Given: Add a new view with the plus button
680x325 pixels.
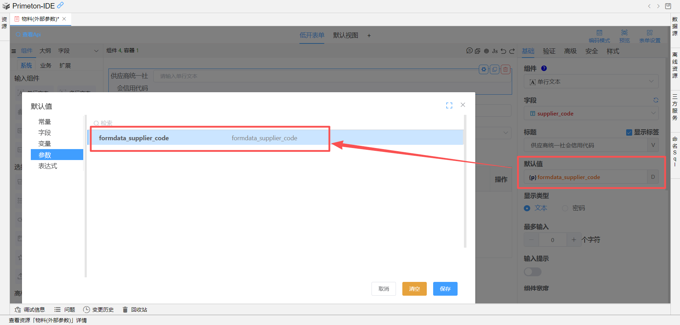Looking at the screenshot, I should pyautogui.click(x=369, y=35).
